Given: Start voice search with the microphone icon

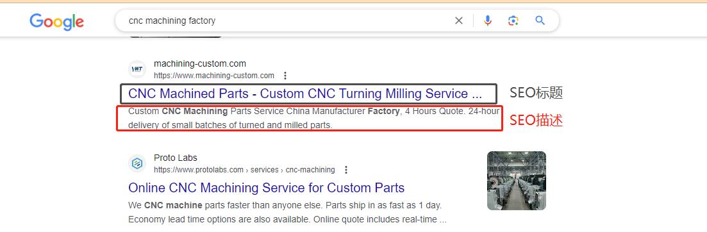Looking at the screenshot, I should pyautogui.click(x=487, y=21).
